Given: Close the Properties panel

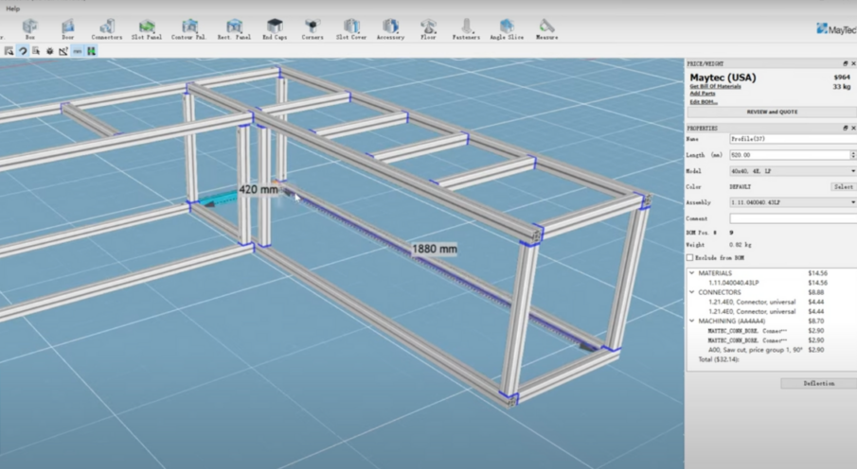Looking at the screenshot, I should [x=853, y=128].
